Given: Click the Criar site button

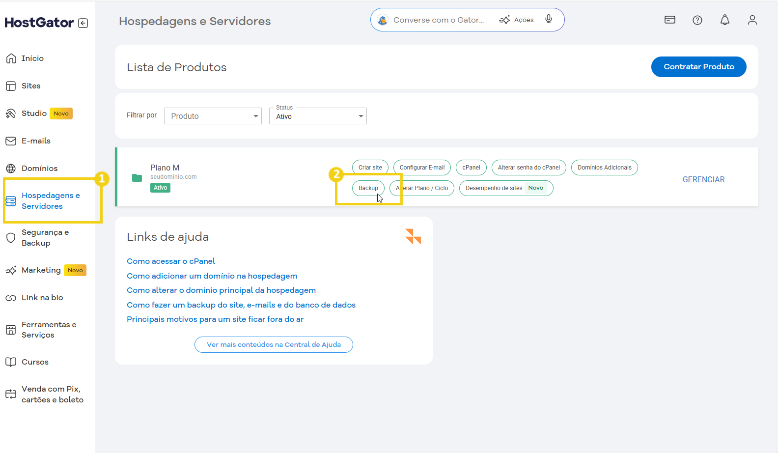Looking at the screenshot, I should [370, 168].
